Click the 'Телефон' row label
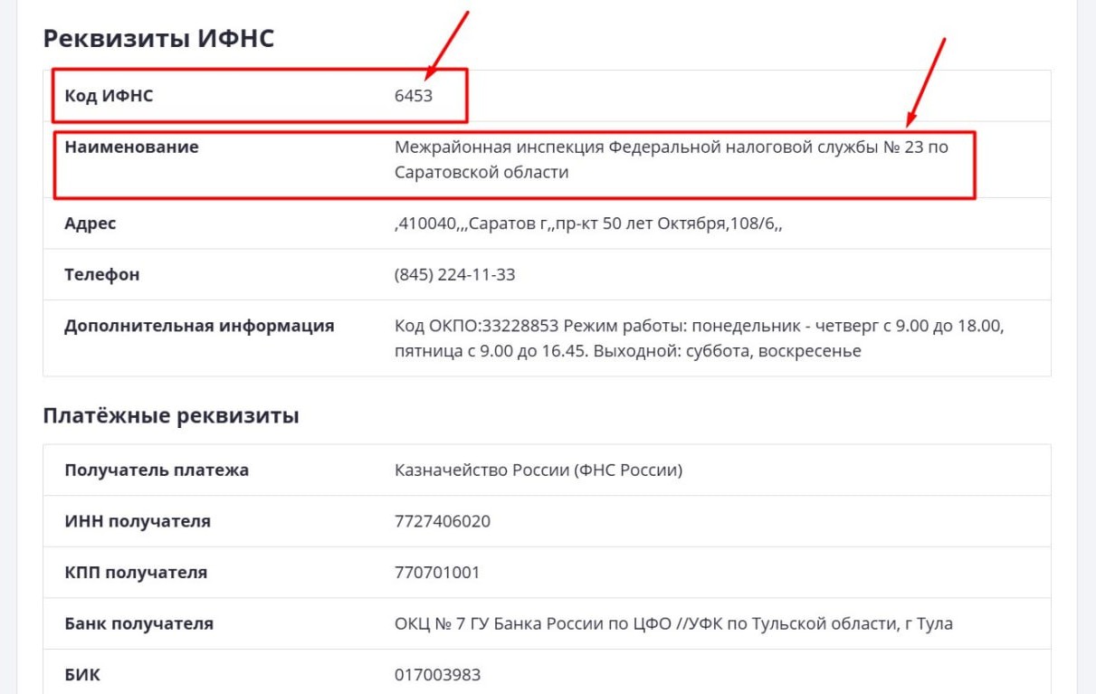 [102, 274]
